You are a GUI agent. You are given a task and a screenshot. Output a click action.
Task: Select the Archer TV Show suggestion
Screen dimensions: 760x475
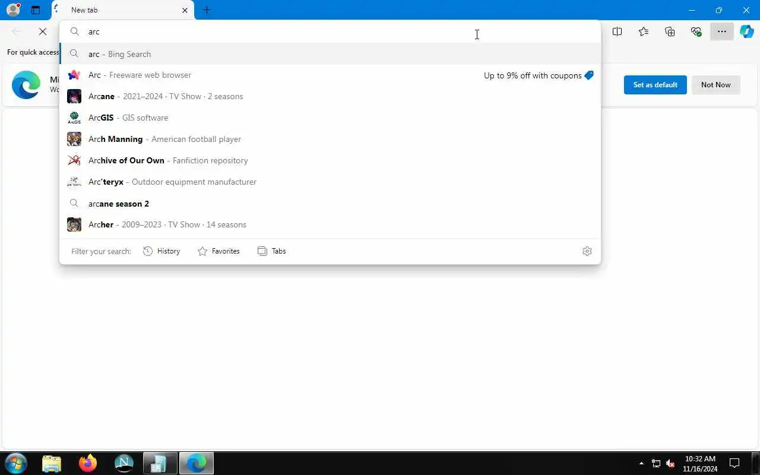click(x=330, y=224)
